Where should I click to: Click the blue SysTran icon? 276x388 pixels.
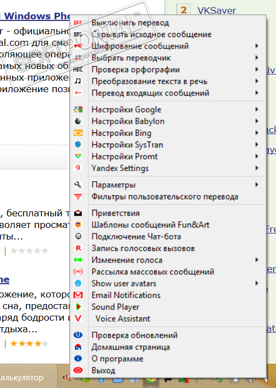point(78,145)
